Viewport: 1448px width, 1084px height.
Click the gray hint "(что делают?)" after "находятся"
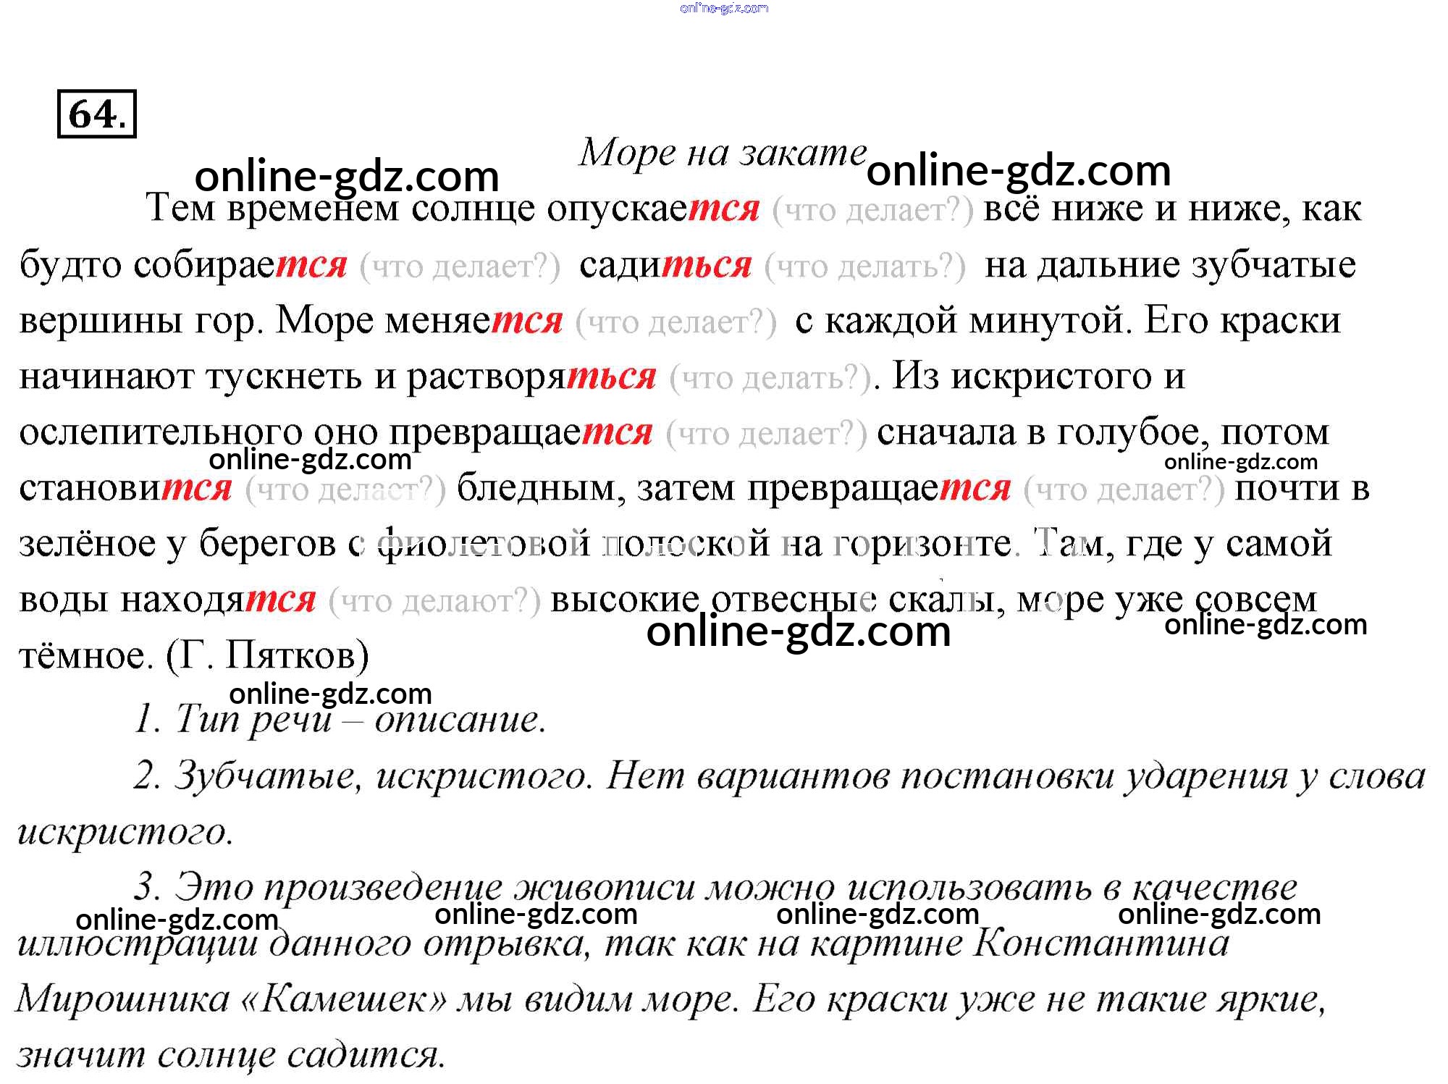pos(434,601)
